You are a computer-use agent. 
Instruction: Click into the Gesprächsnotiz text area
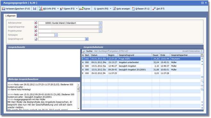(44, 63)
